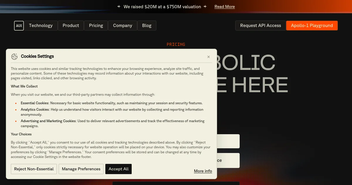
Task: Click the cookie icon in dialog header
Action: point(14,57)
